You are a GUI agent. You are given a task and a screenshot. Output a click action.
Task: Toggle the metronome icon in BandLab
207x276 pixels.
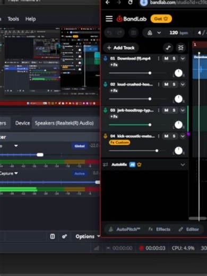[x=150, y=33]
